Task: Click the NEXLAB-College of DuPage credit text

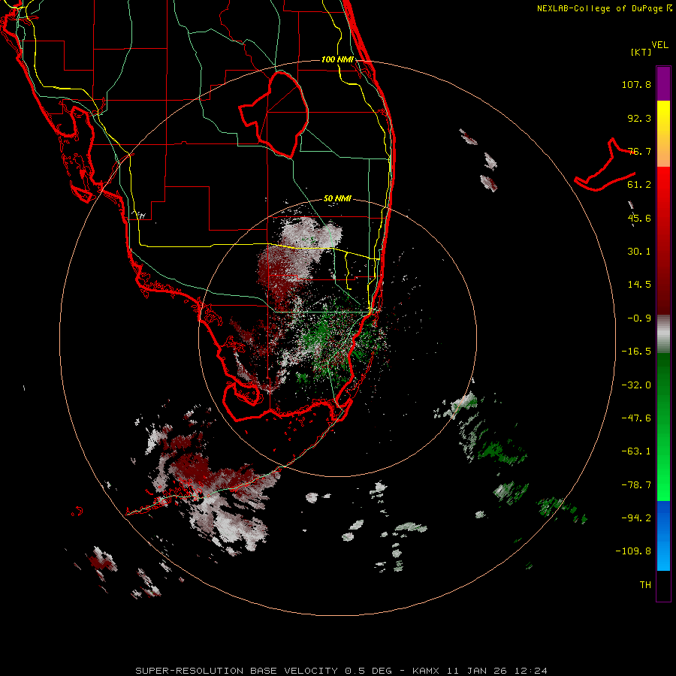Action: point(599,8)
